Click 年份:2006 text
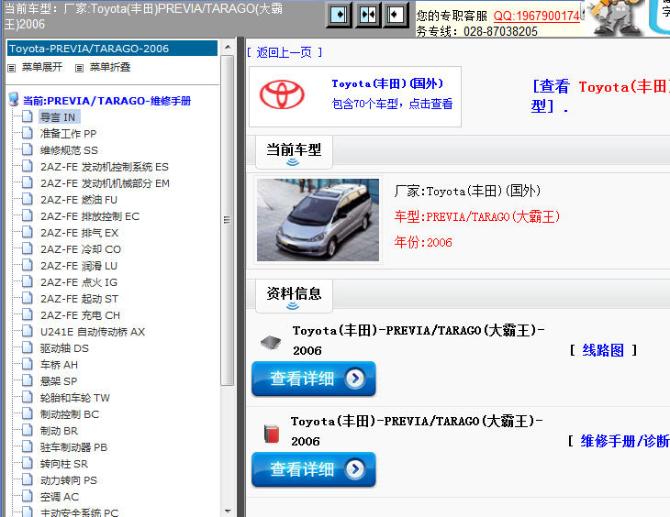Viewport: 670px width, 517px height. [423, 242]
